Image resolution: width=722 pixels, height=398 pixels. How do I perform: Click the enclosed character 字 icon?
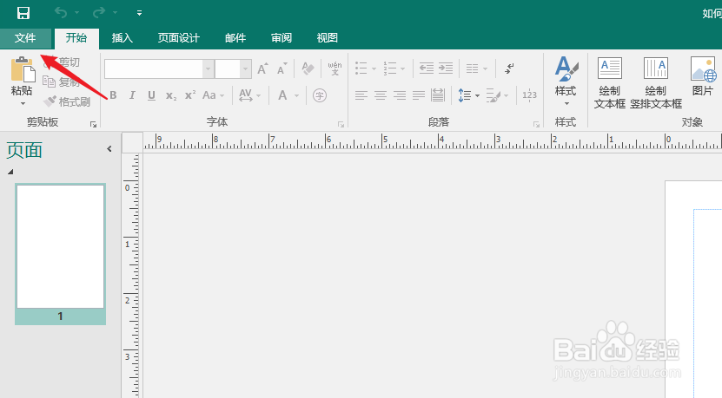click(x=320, y=95)
